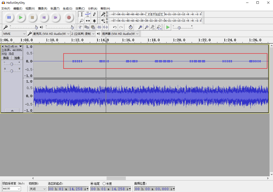273x192 pixels.
Task: Click the track gain slider handle
Action: click(11, 64)
